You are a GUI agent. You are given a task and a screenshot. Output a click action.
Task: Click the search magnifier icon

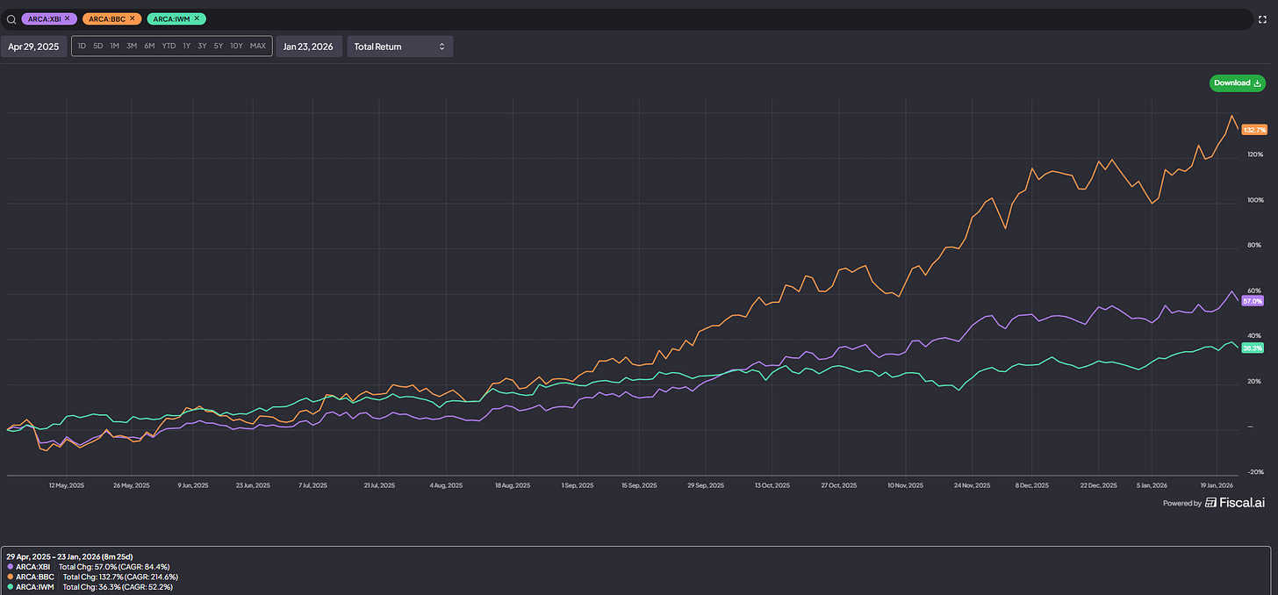click(11, 18)
